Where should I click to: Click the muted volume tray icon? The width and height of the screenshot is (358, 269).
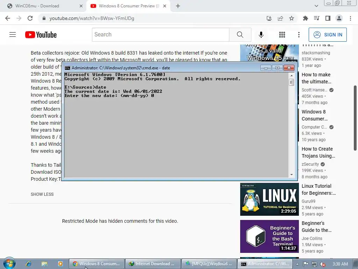323,264
